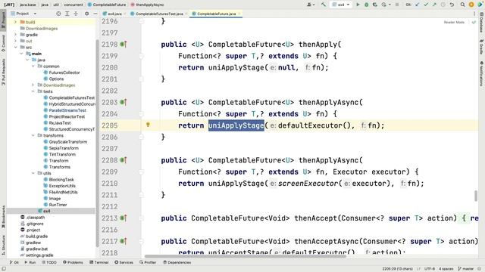
Task: Click the concurrent breadcrumb in the navigation bar
Action: click(74, 5)
